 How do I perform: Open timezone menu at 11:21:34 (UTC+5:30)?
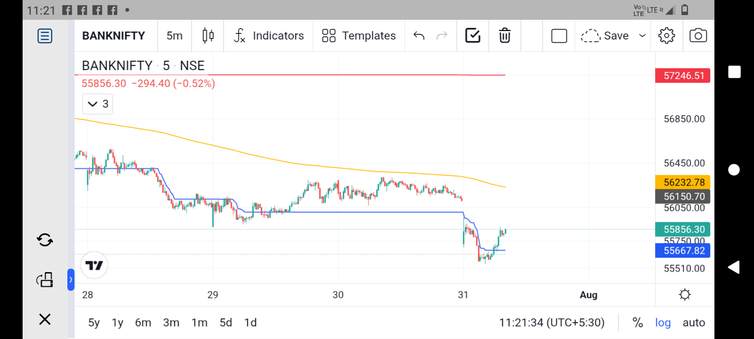552,323
